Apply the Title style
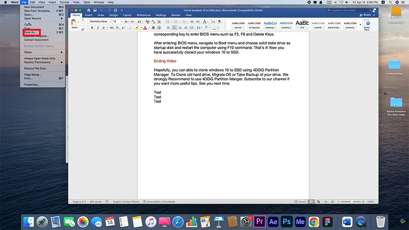 click(x=302, y=25)
